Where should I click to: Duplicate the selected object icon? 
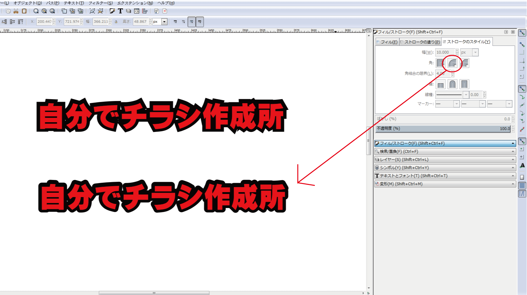pyautogui.click(x=64, y=11)
